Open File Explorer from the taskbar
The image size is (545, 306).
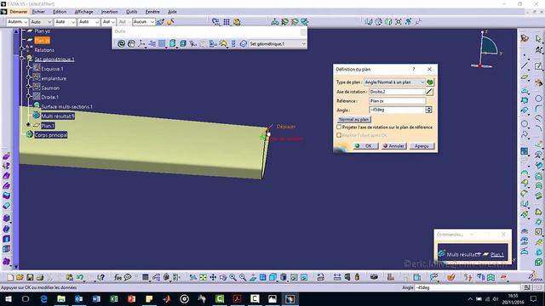61,298
